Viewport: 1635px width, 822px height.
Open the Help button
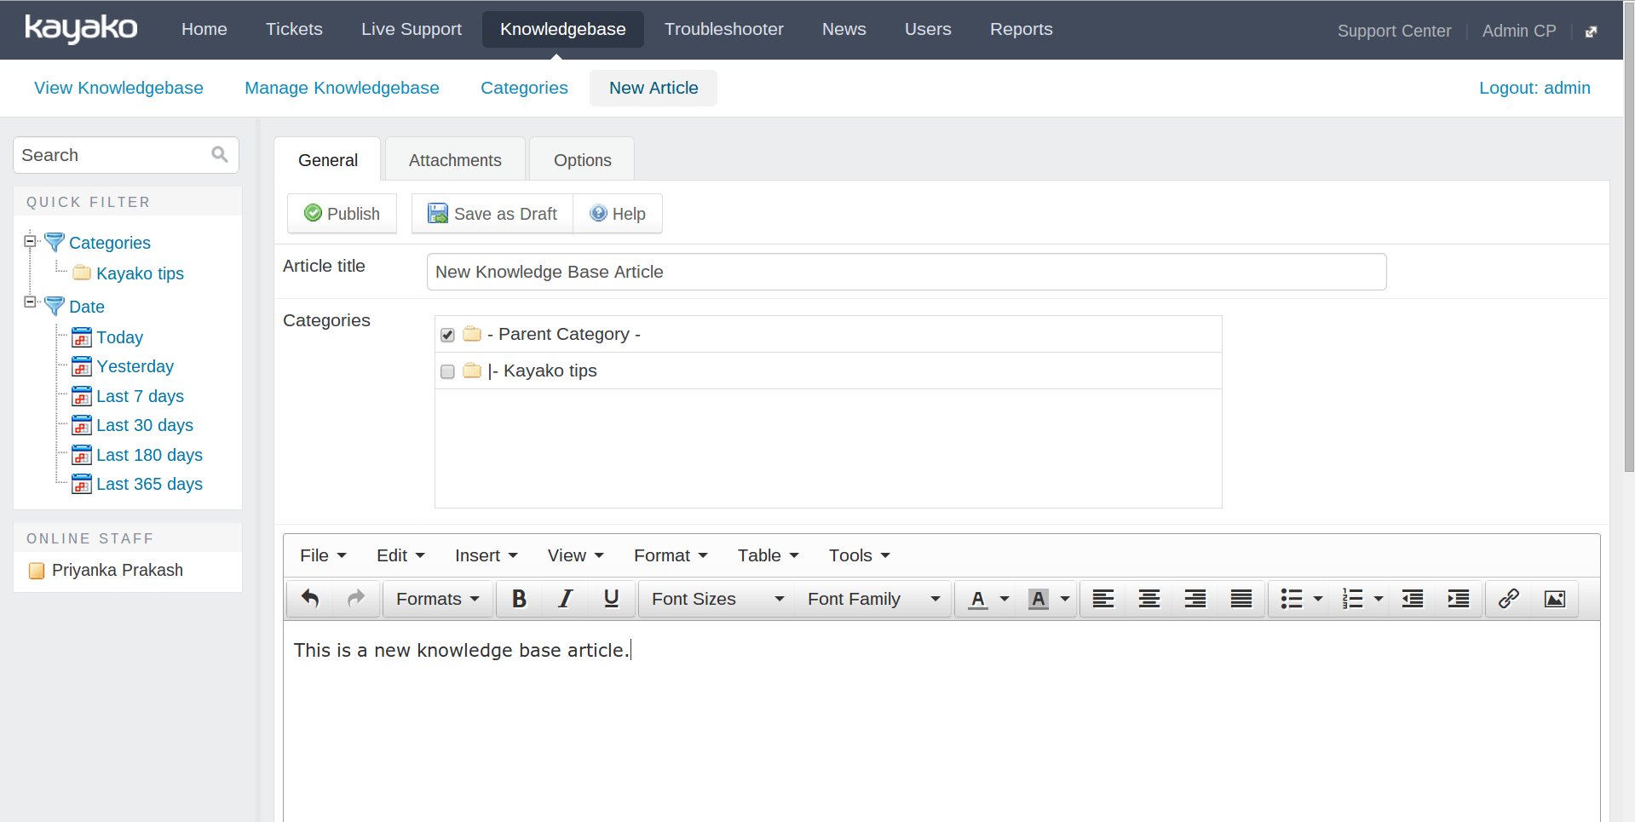point(618,214)
